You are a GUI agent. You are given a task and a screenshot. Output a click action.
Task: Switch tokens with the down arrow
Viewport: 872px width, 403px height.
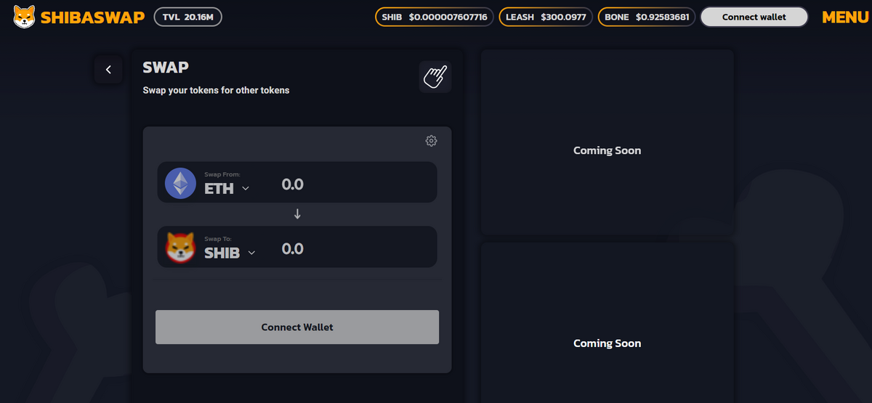click(297, 214)
